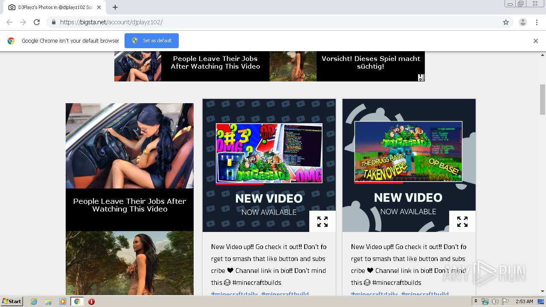Switch to Chrome in the taskbar
Viewport: 546px width, 307px height.
[x=77, y=301]
